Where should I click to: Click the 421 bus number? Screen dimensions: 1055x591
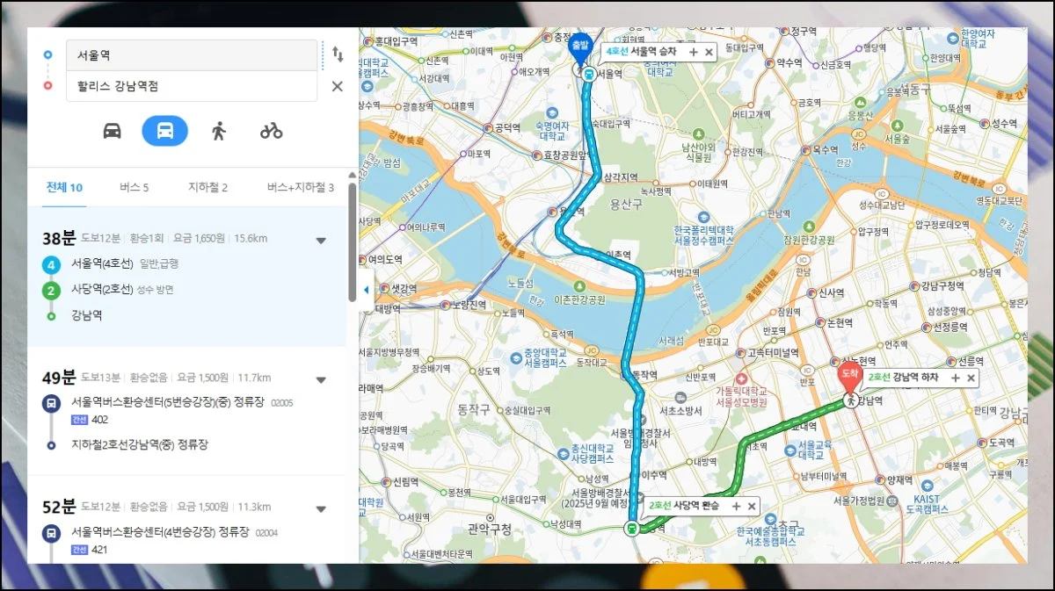pyautogui.click(x=99, y=550)
